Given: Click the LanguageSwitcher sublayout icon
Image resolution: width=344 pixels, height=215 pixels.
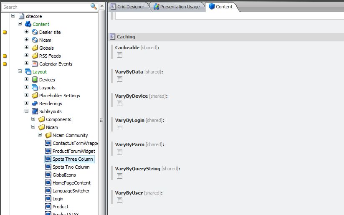Looking at the screenshot, I should 48,191.
